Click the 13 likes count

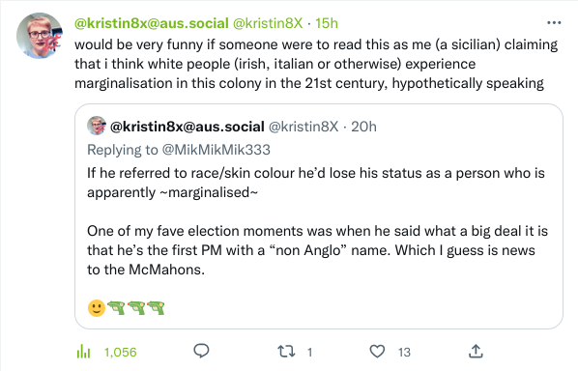pos(404,353)
